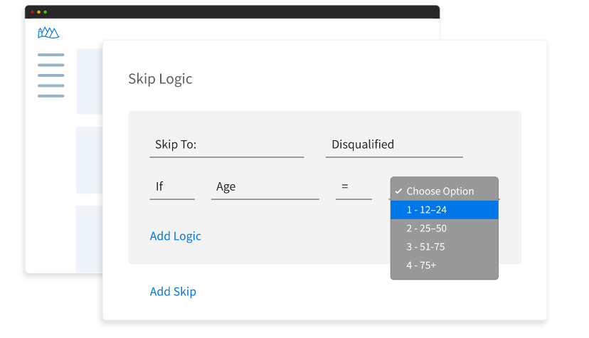Click the top placeholder block behind dialog
The height and width of the screenshot is (338, 589).
pyautogui.click(x=89, y=81)
